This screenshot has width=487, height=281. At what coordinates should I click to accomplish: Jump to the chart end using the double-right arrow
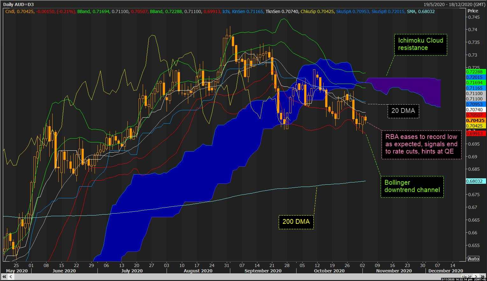click(x=483, y=277)
